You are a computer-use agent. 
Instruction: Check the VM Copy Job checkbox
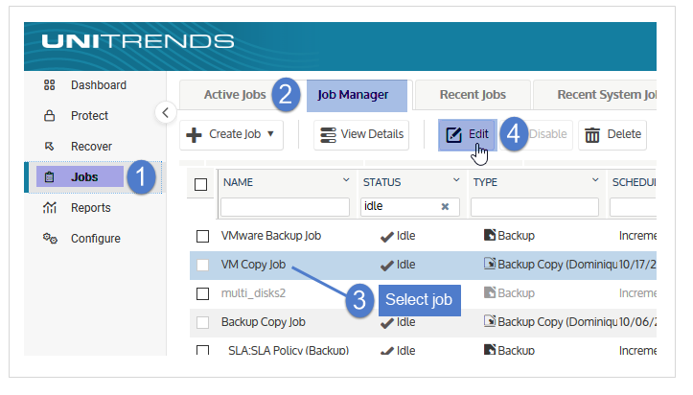pyautogui.click(x=202, y=265)
